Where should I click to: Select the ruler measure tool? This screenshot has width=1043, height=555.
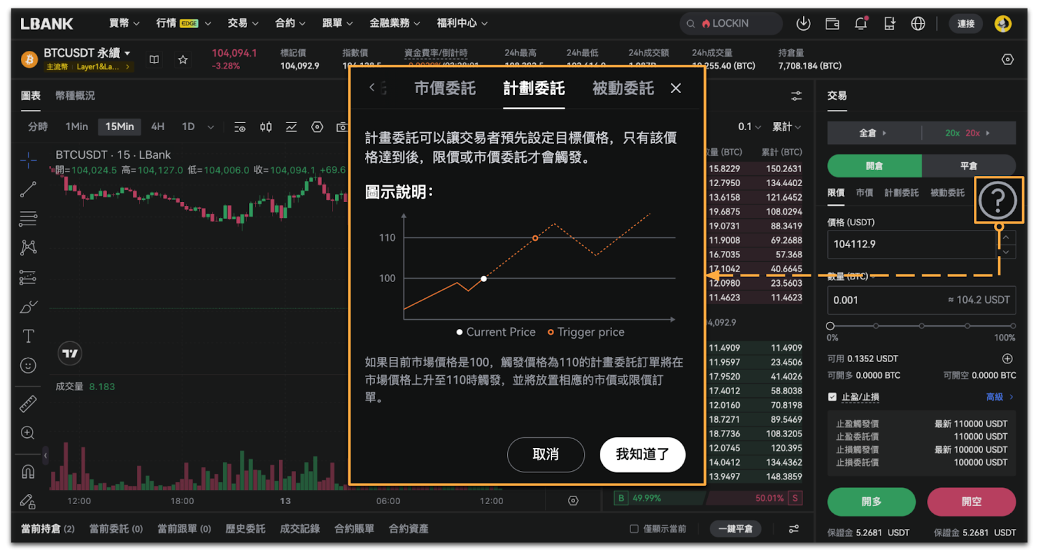click(x=28, y=405)
